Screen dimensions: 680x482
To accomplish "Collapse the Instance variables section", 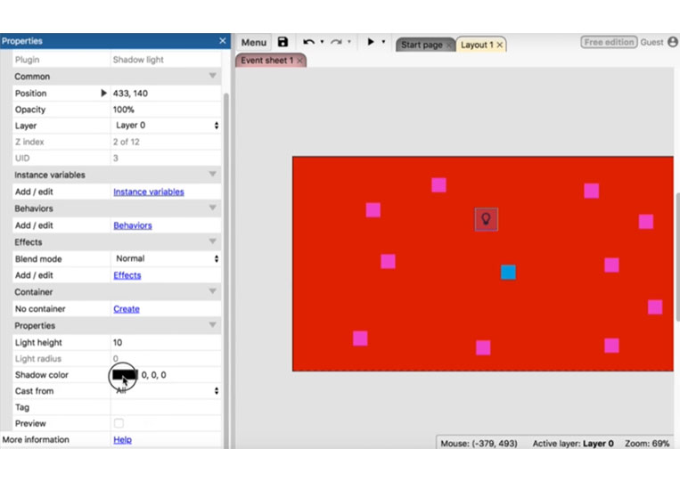I will [212, 175].
